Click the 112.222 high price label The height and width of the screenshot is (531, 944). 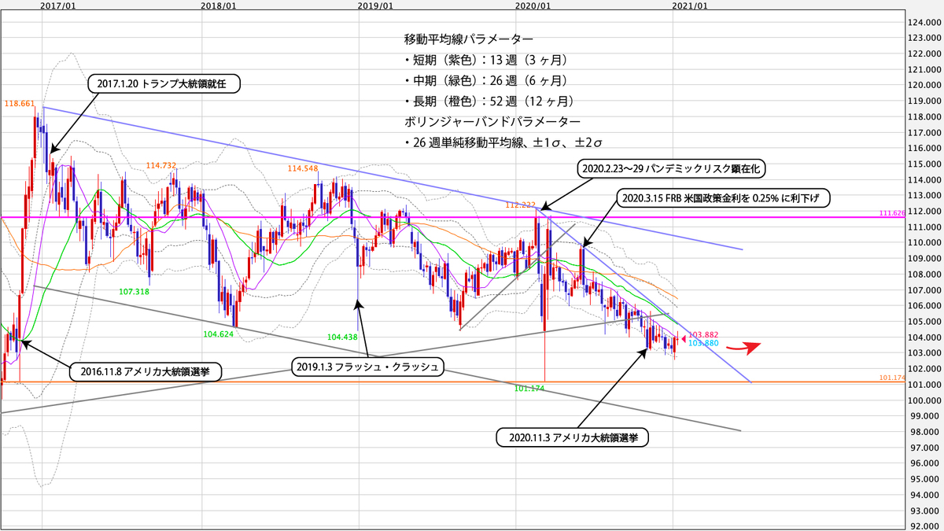(521, 204)
